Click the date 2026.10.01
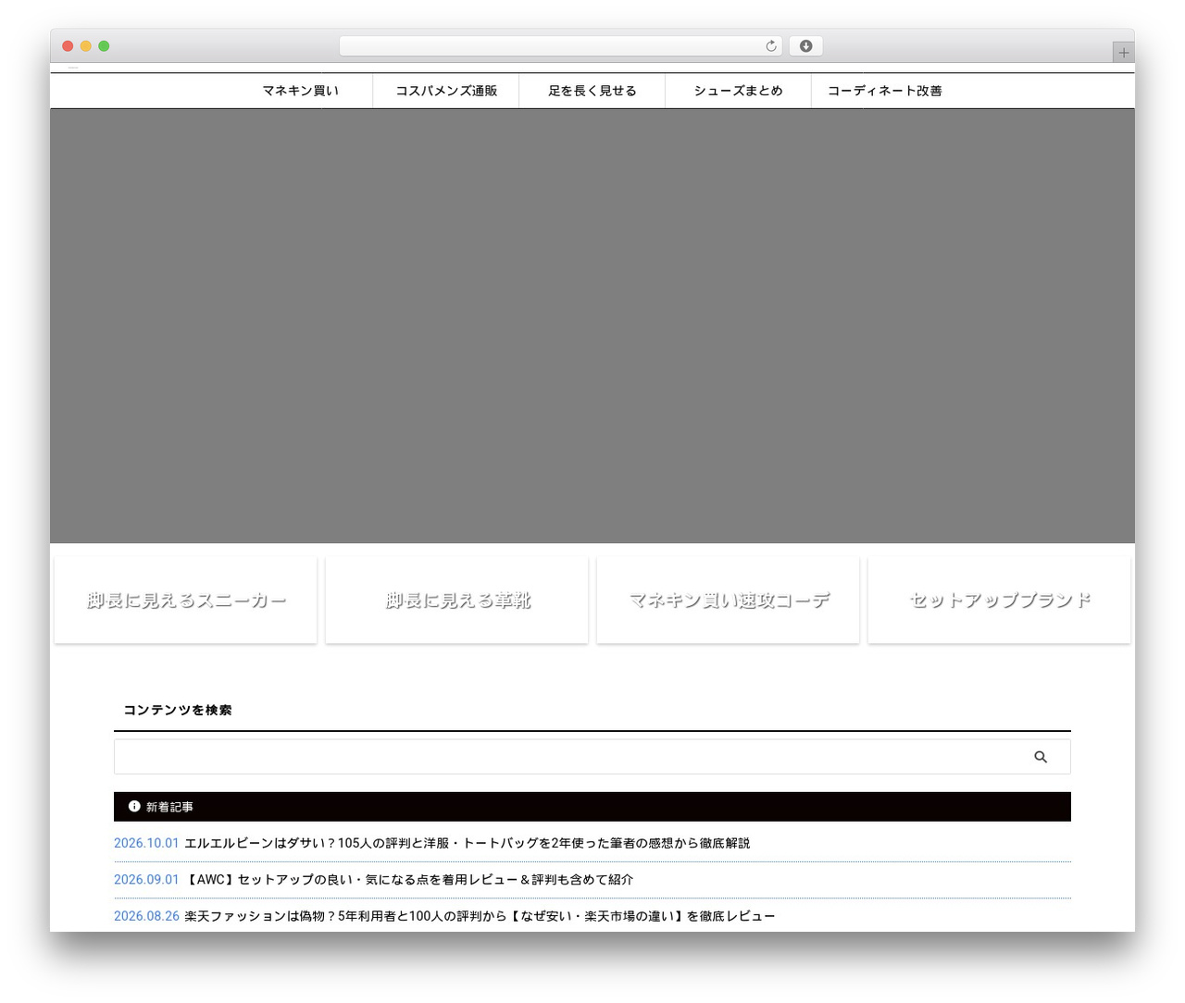Viewport: 1185px width, 1003px height. [146, 843]
